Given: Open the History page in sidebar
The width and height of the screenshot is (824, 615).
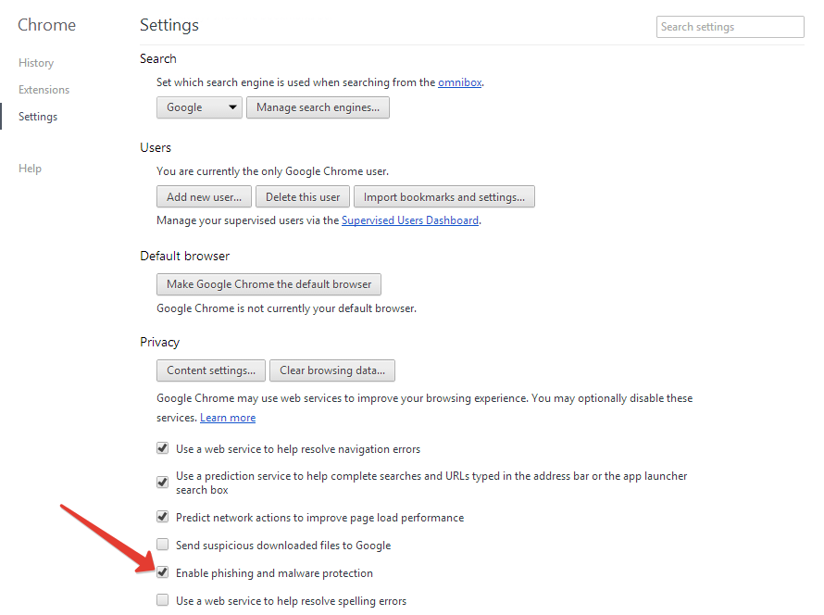Looking at the screenshot, I should coord(36,63).
